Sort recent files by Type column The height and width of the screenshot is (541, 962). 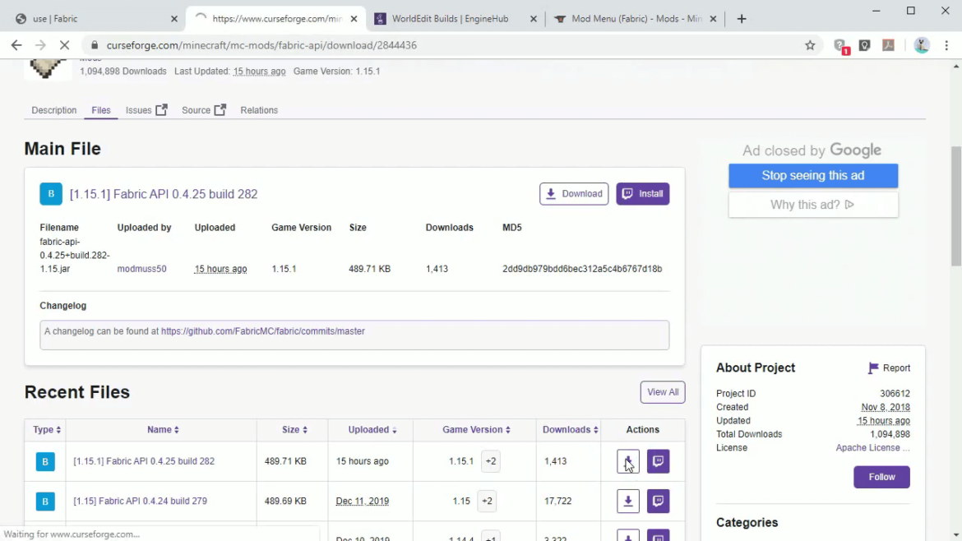[47, 429]
